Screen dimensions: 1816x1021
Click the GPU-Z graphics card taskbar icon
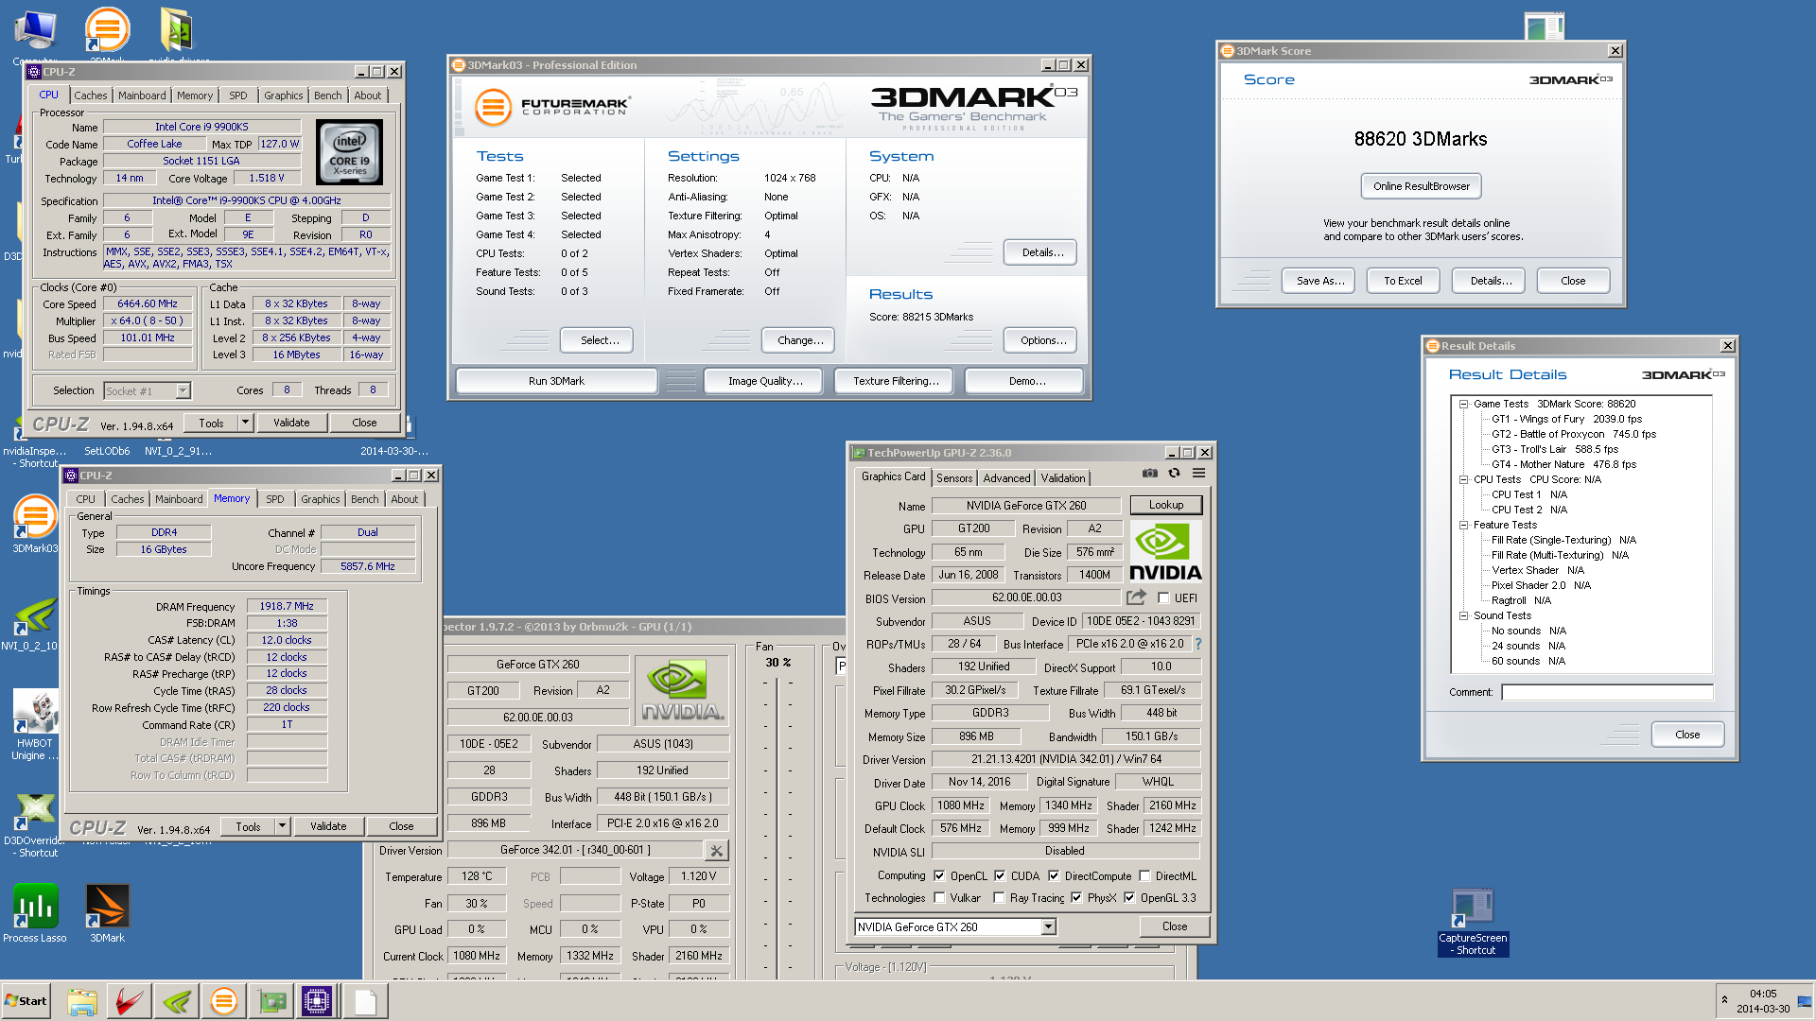click(x=271, y=1001)
